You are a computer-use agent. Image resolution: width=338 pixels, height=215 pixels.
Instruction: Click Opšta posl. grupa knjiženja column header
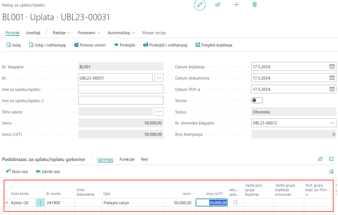tap(254, 190)
